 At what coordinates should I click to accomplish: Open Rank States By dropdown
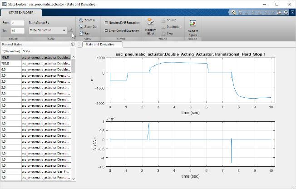coord(47,30)
